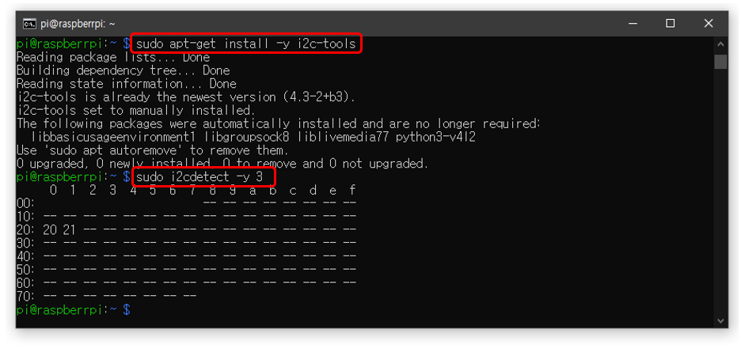Screen dimensions: 741x352
Task: Click the highlighted apt-get install i2c-tools command
Action: tap(246, 44)
